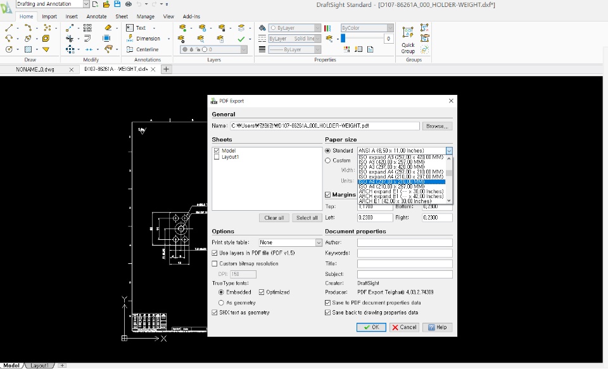Enable Custom bitmap resolution checkbox

click(x=215, y=263)
